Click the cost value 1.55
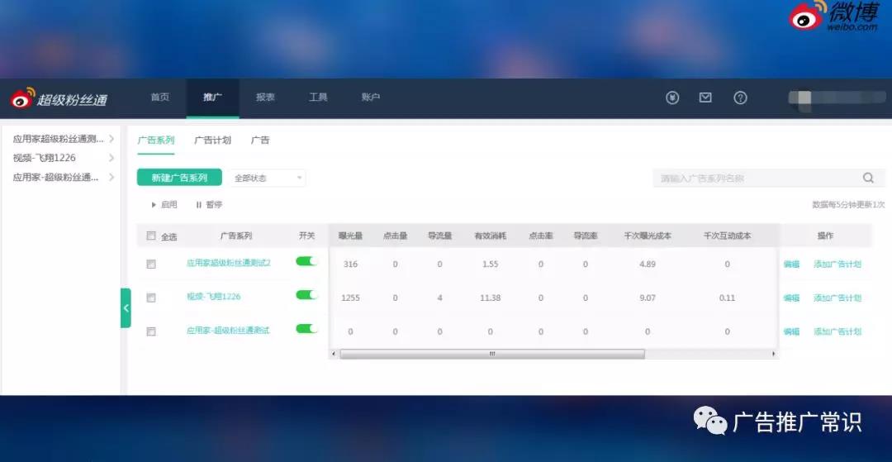The width and height of the screenshot is (892, 462). pos(491,264)
